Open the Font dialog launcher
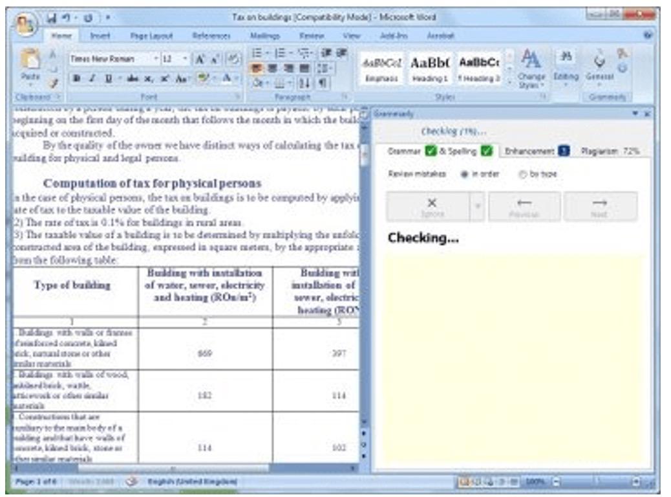 [237, 97]
